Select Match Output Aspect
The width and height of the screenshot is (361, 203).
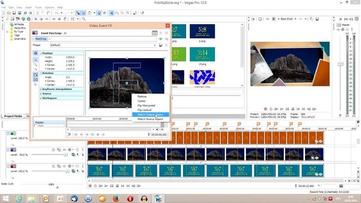pos(151,114)
